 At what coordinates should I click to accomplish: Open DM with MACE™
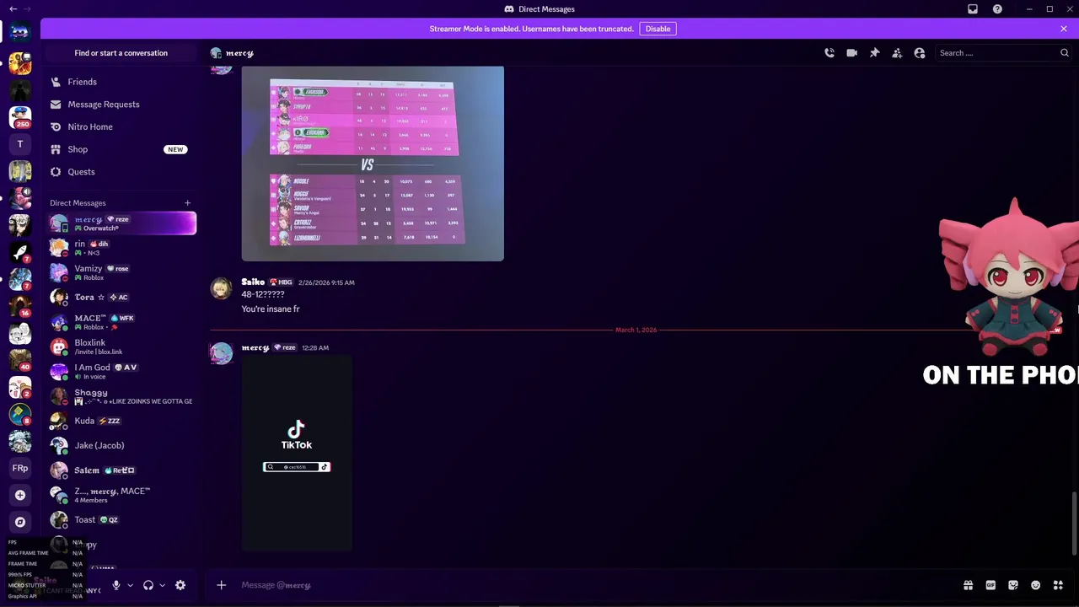point(121,322)
